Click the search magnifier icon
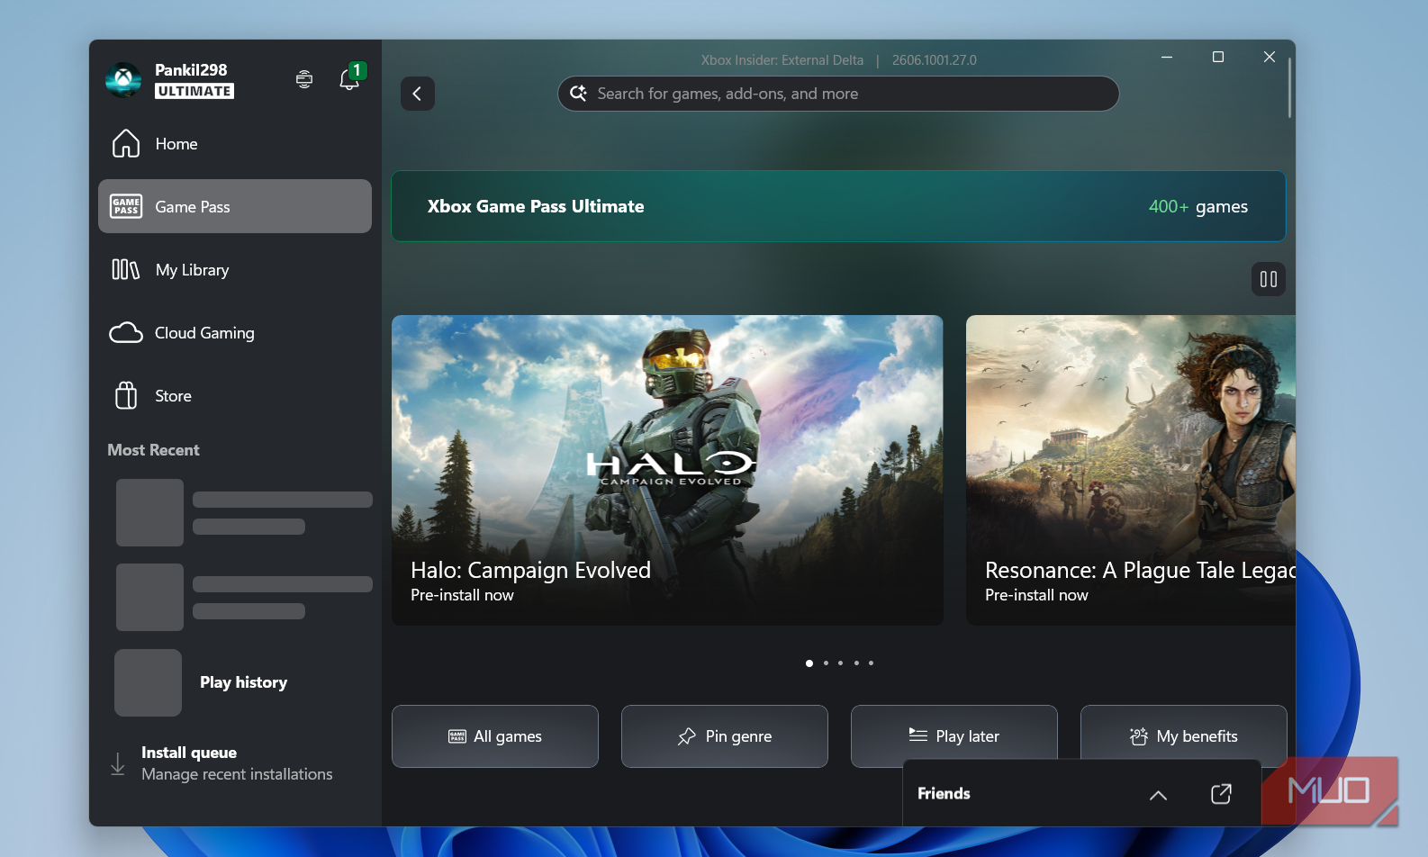The width and height of the screenshot is (1428, 857). click(x=578, y=94)
